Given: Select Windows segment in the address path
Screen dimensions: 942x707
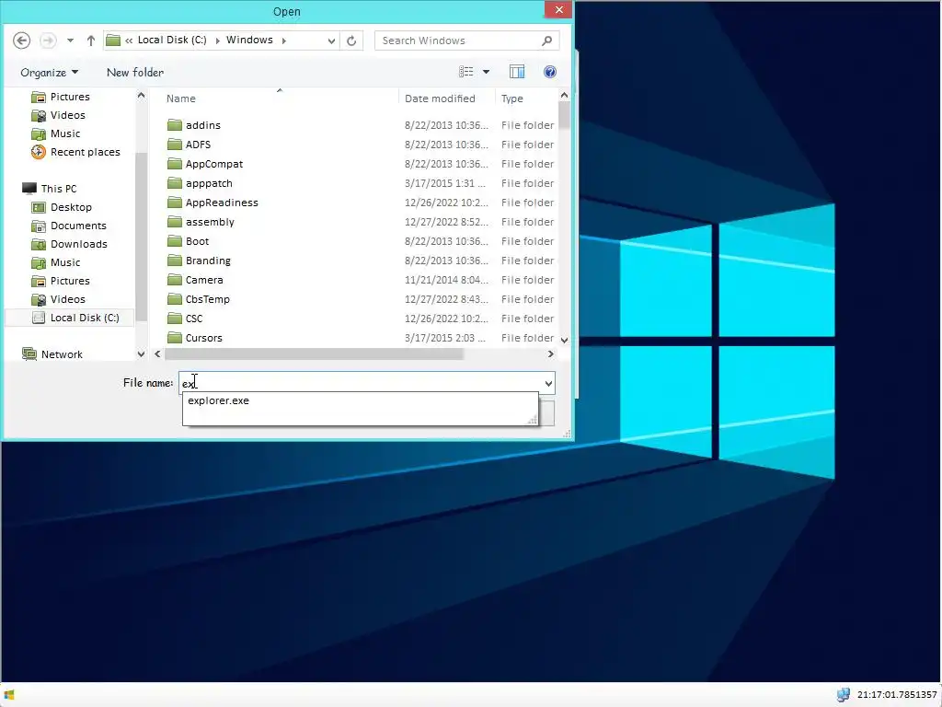Looking at the screenshot, I should [x=249, y=40].
